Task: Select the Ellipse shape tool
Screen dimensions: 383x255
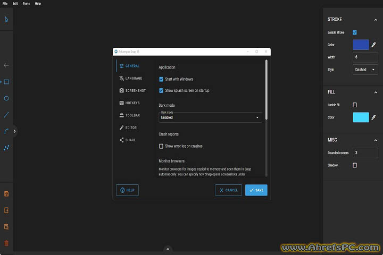Action: (x=6, y=98)
